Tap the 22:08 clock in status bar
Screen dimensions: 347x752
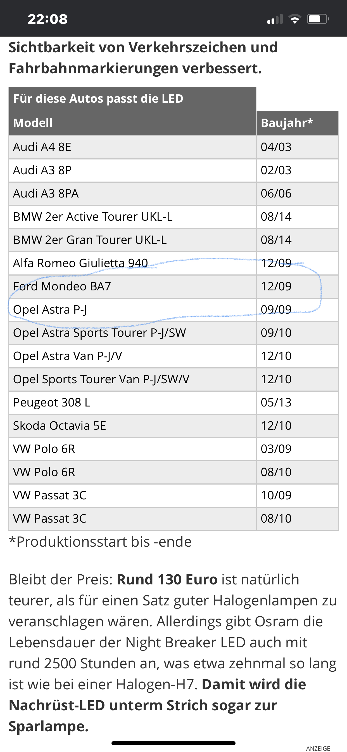pyautogui.click(x=47, y=19)
